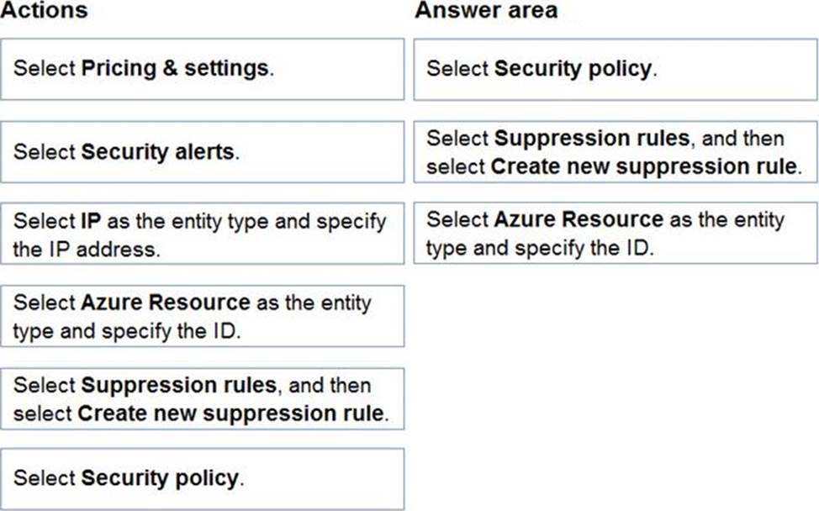Image resolution: width=819 pixels, height=511 pixels.
Task: Pick the IP entity type action
Action: click(202, 234)
